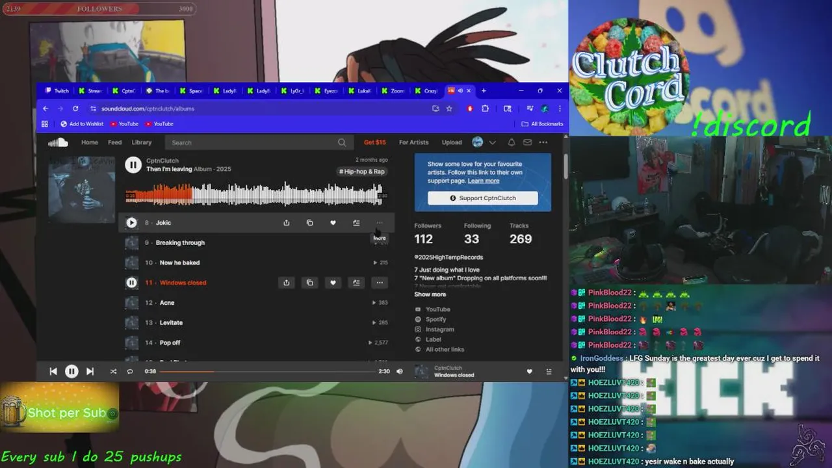Click the search magnifier icon
Viewport: 832px width, 468px height.
click(342, 142)
